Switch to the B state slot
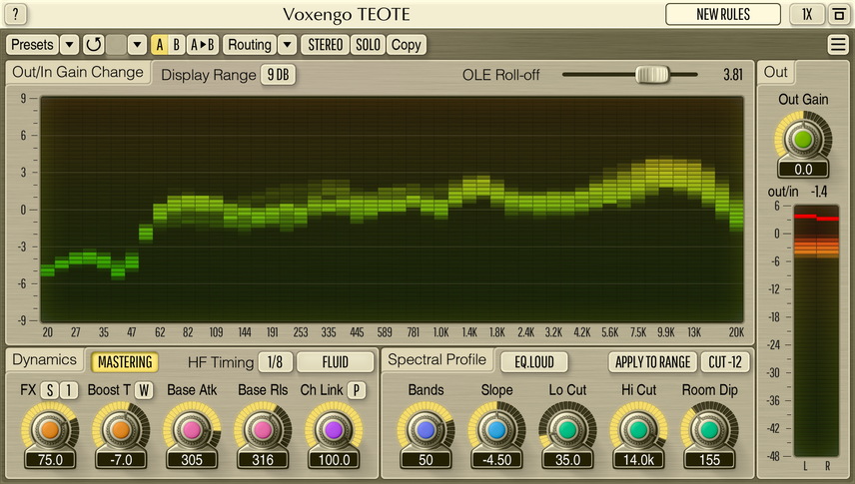 [x=177, y=45]
